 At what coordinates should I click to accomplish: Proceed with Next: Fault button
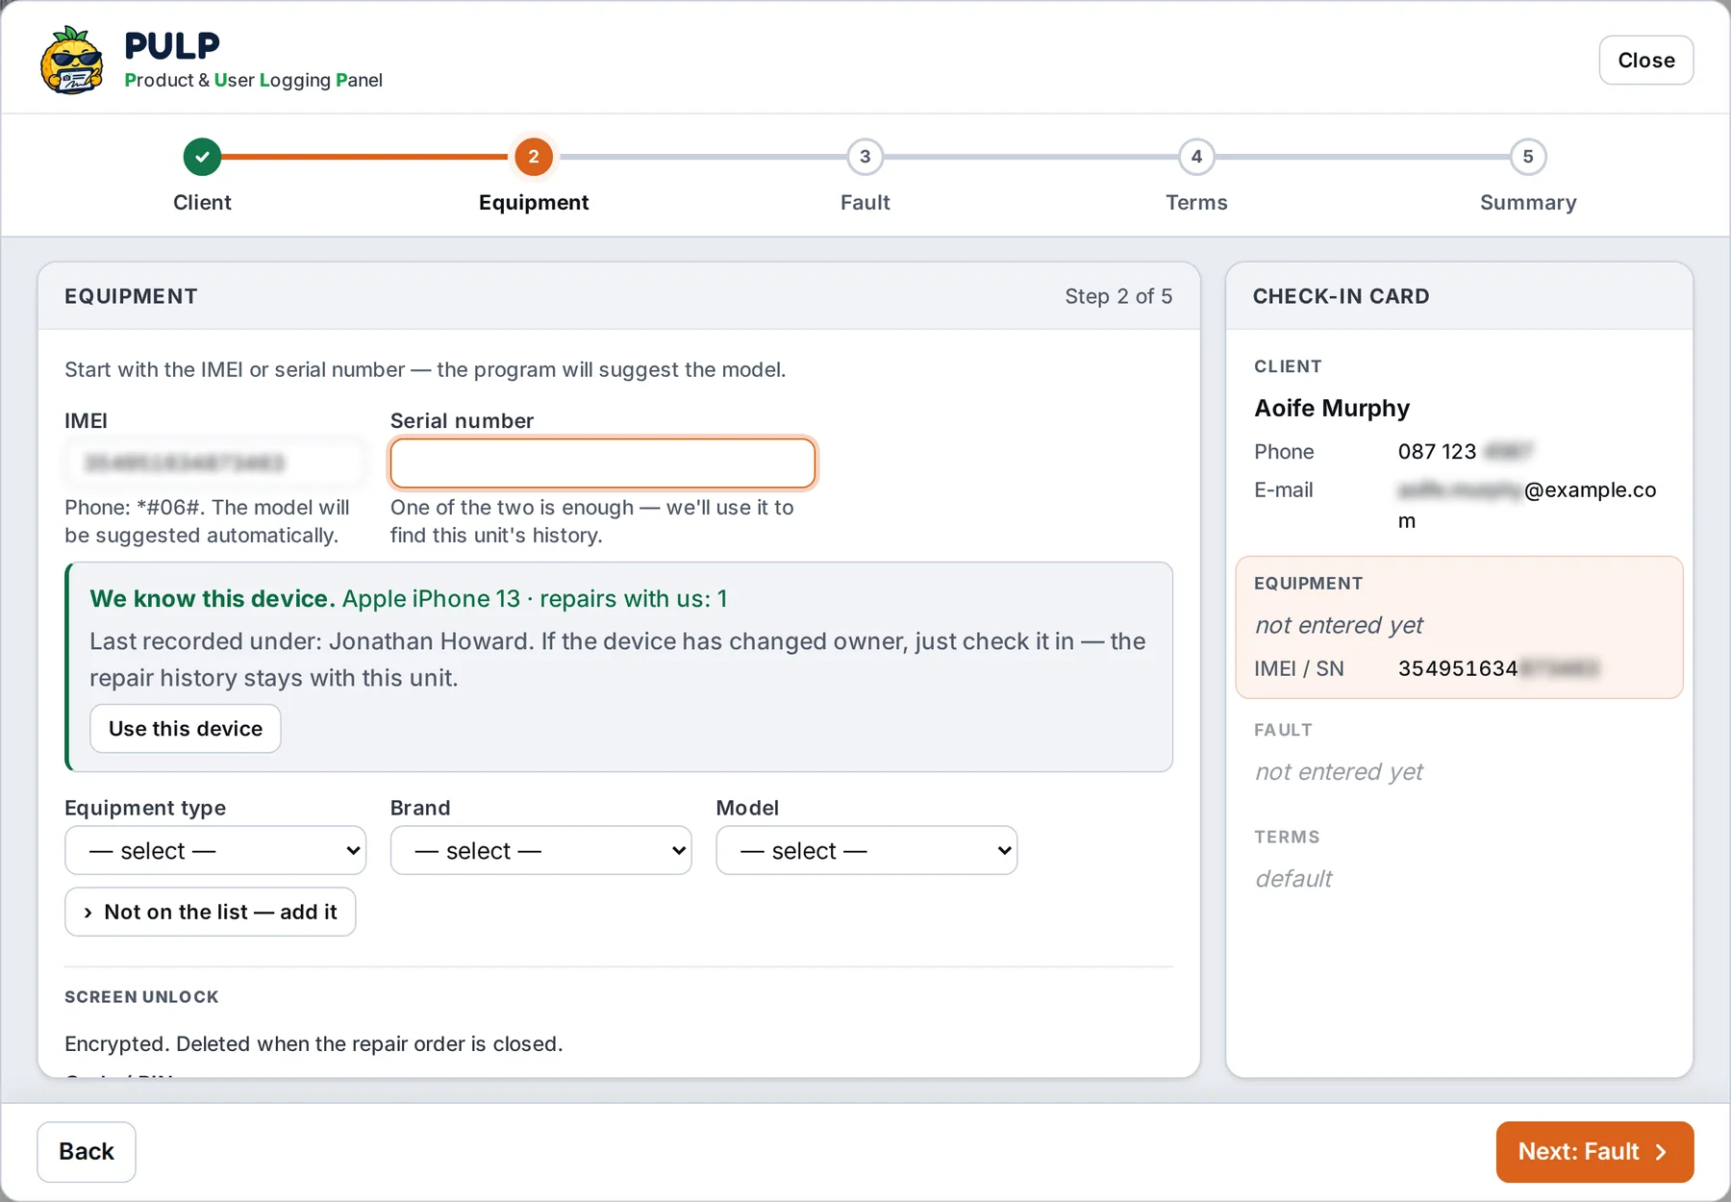click(1594, 1152)
